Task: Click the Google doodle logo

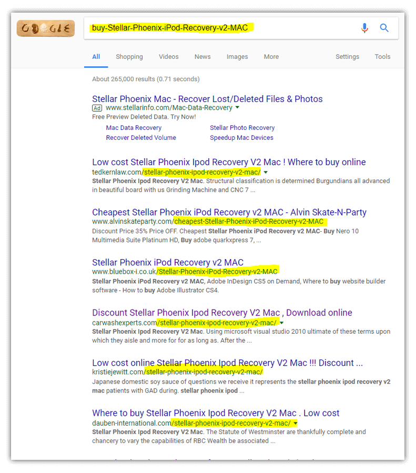Action: pyautogui.click(x=46, y=28)
